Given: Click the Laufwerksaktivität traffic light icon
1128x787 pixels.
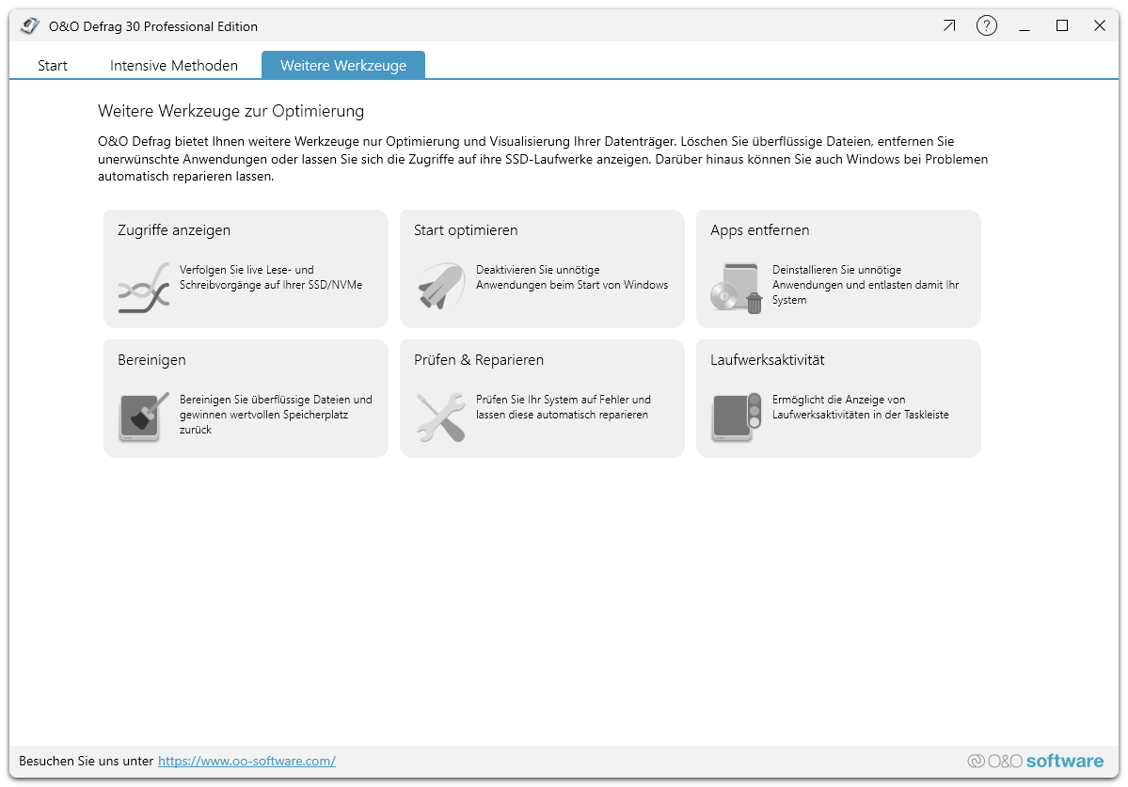Looking at the screenshot, I should point(737,417).
